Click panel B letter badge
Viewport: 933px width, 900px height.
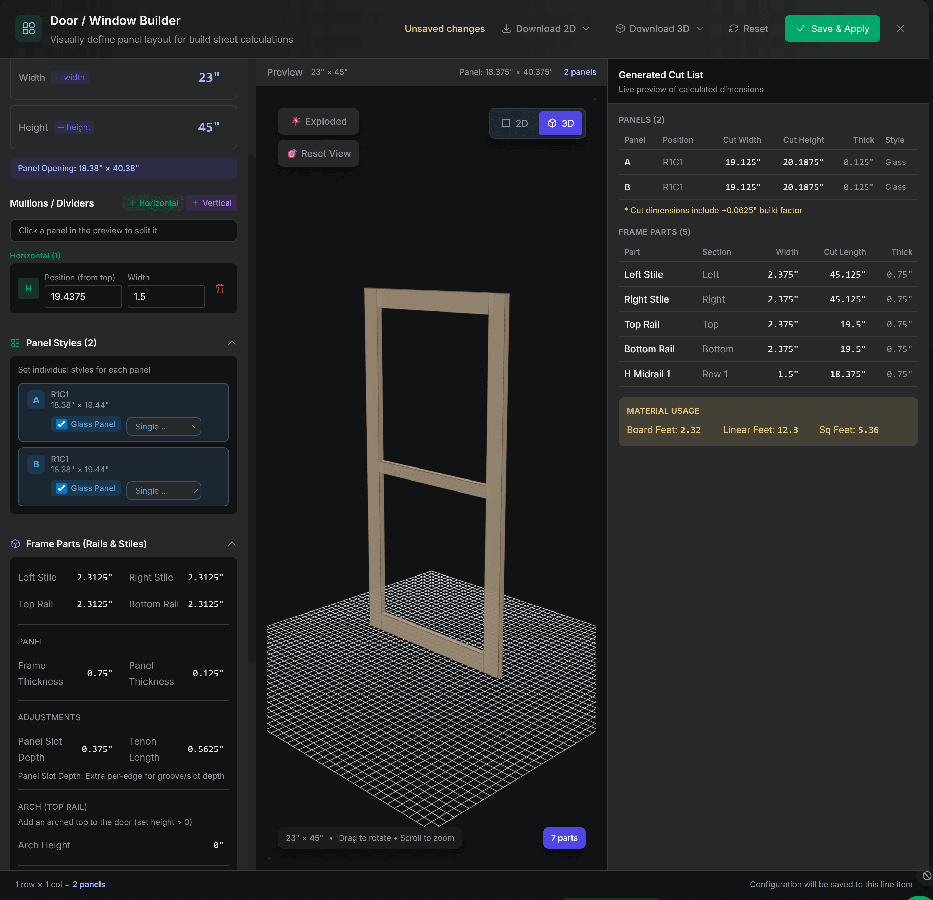point(36,464)
